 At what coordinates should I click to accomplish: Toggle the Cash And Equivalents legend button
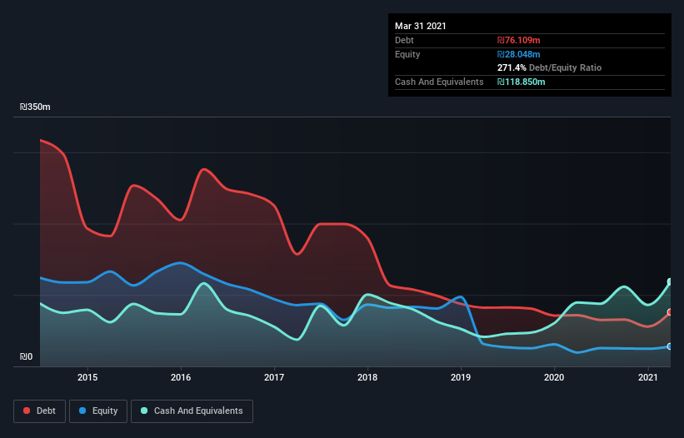(x=192, y=411)
